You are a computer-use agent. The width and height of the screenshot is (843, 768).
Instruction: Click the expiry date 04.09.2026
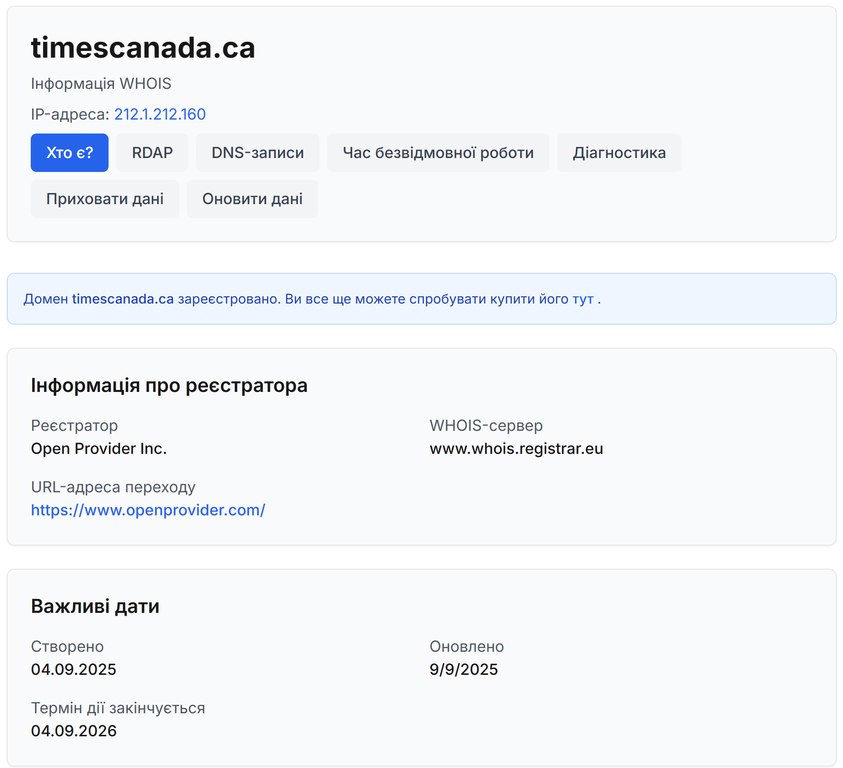tap(74, 731)
